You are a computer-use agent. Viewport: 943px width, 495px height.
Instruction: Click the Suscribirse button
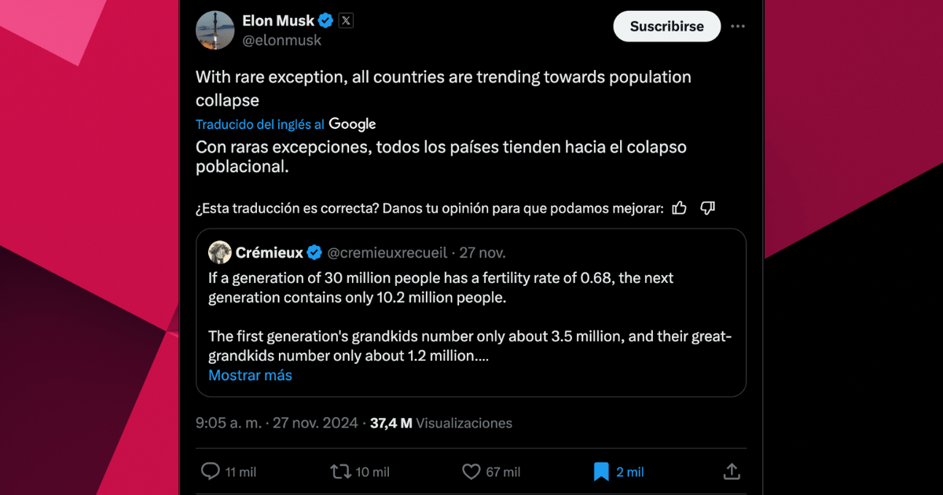[666, 26]
